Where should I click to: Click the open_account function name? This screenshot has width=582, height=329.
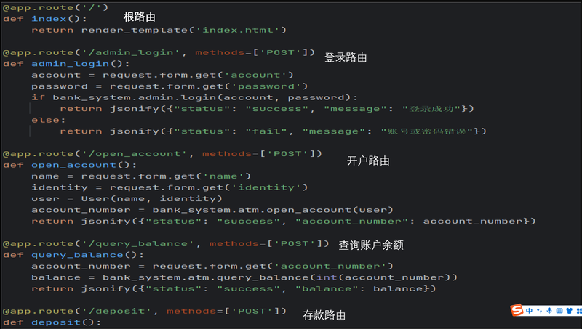(73, 165)
